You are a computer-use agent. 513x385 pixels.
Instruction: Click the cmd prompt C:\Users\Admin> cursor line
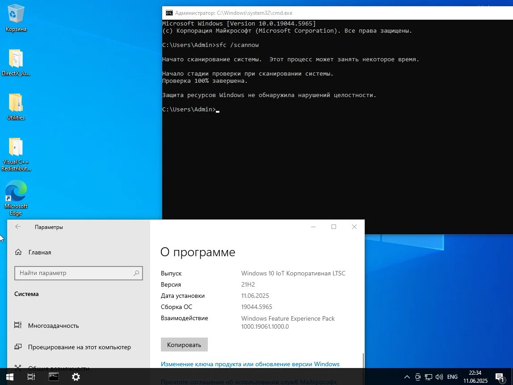(190, 110)
